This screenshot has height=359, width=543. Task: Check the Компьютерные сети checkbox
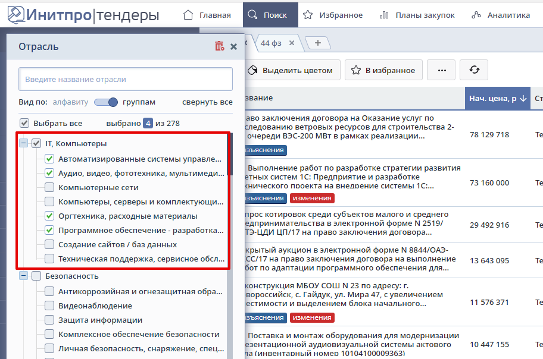click(x=49, y=188)
